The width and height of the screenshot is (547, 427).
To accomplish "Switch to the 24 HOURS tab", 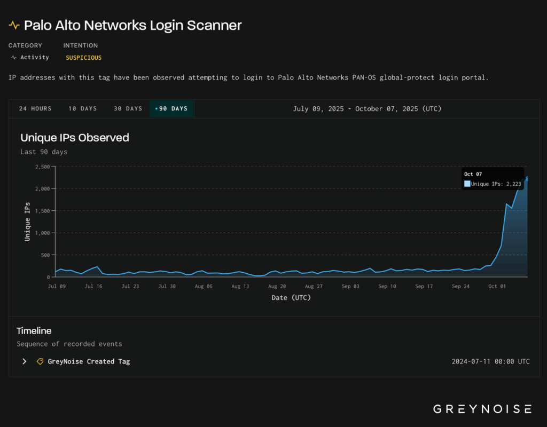I will point(35,109).
